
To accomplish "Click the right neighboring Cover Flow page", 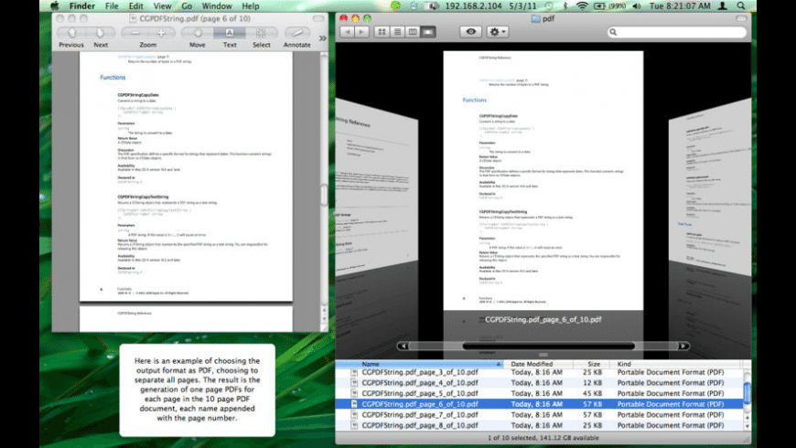I will click(x=710, y=187).
